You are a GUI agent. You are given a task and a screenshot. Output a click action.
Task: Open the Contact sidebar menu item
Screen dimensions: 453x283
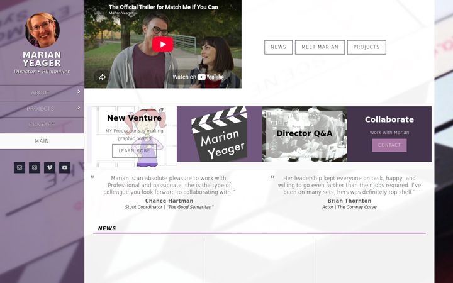click(x=42, y=125)
